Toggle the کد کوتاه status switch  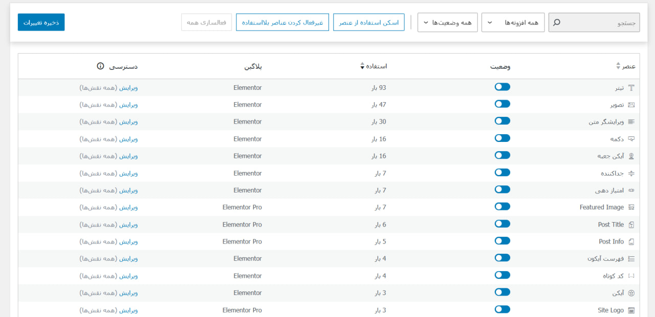[503, 275]
